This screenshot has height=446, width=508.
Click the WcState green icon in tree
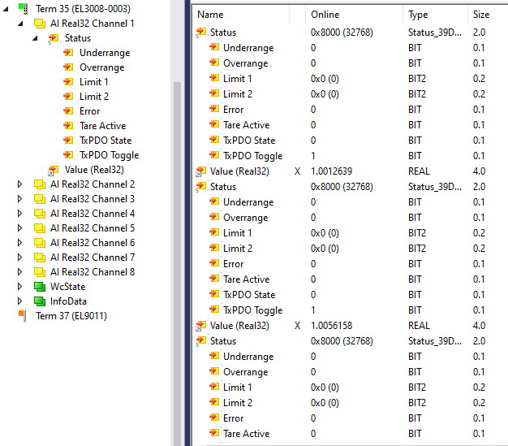pos(39,287)
